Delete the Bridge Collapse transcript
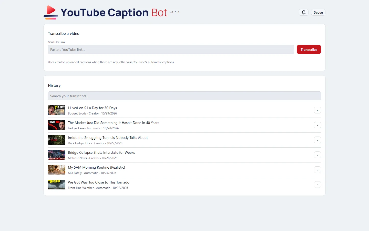Viewport: 369px width, 231px height. pos(317,155)
